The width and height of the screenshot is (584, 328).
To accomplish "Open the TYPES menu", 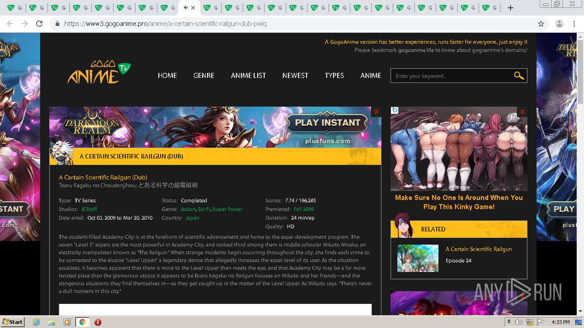I will (x=334, y=76).
